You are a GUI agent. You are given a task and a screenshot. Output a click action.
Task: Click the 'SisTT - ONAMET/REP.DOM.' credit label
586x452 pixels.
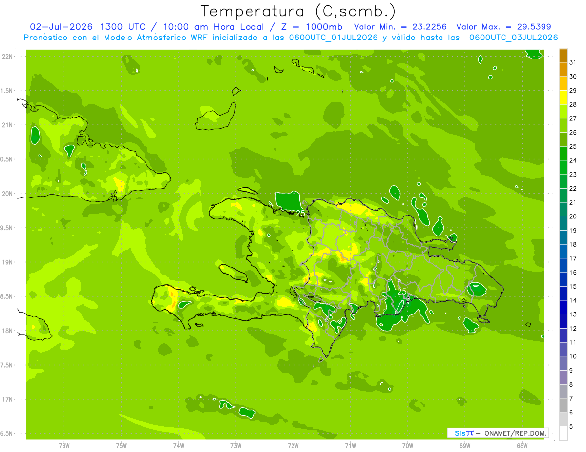pos(498,433)
